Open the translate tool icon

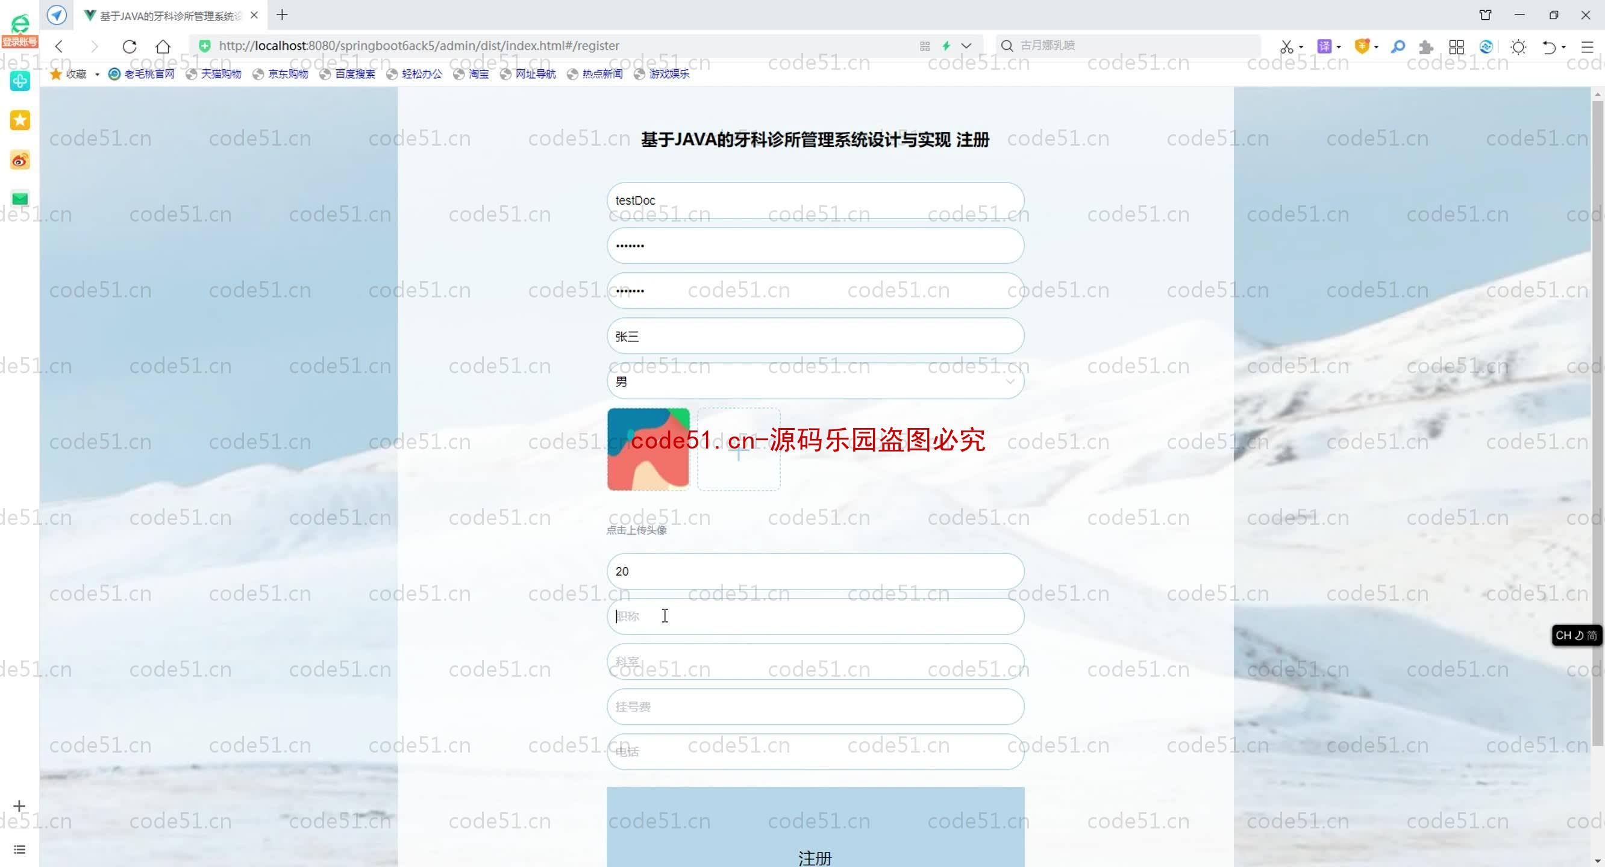click(1324, 46)
